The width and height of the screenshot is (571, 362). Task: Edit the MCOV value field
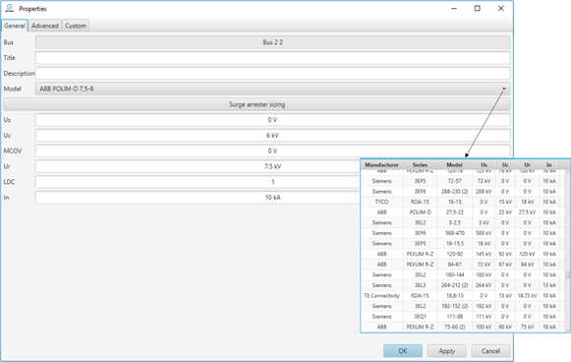(272, 151)
